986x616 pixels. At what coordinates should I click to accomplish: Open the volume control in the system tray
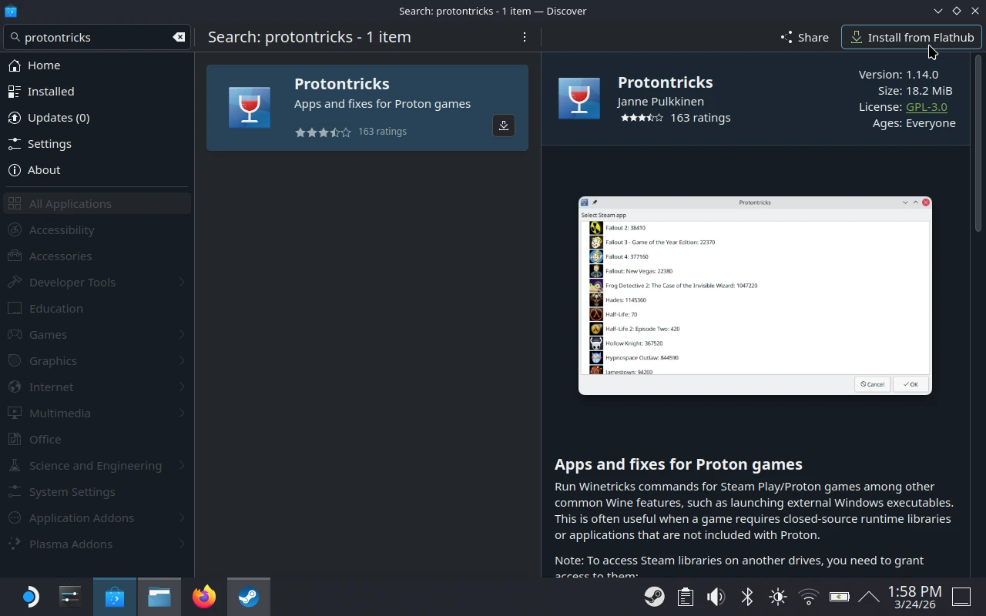[x=716, y=596]
